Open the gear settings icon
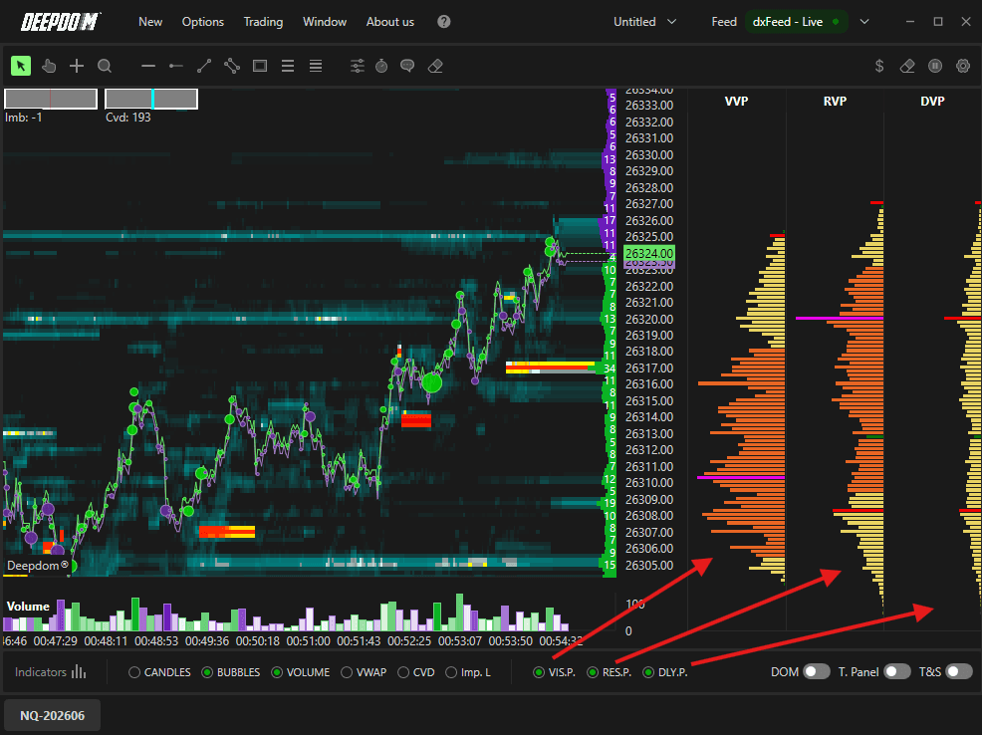 click(963, 66)
